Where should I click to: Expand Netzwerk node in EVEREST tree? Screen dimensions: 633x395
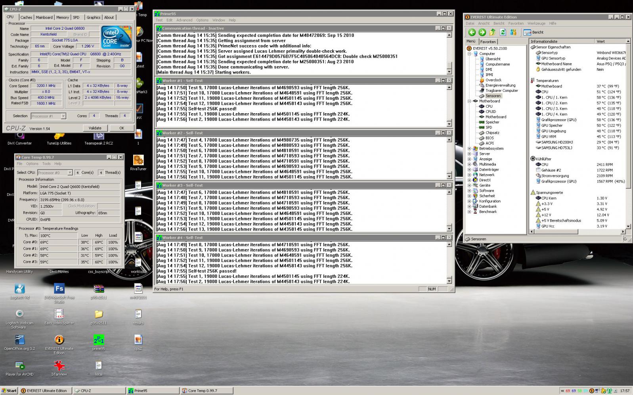(x=469, y=175)
